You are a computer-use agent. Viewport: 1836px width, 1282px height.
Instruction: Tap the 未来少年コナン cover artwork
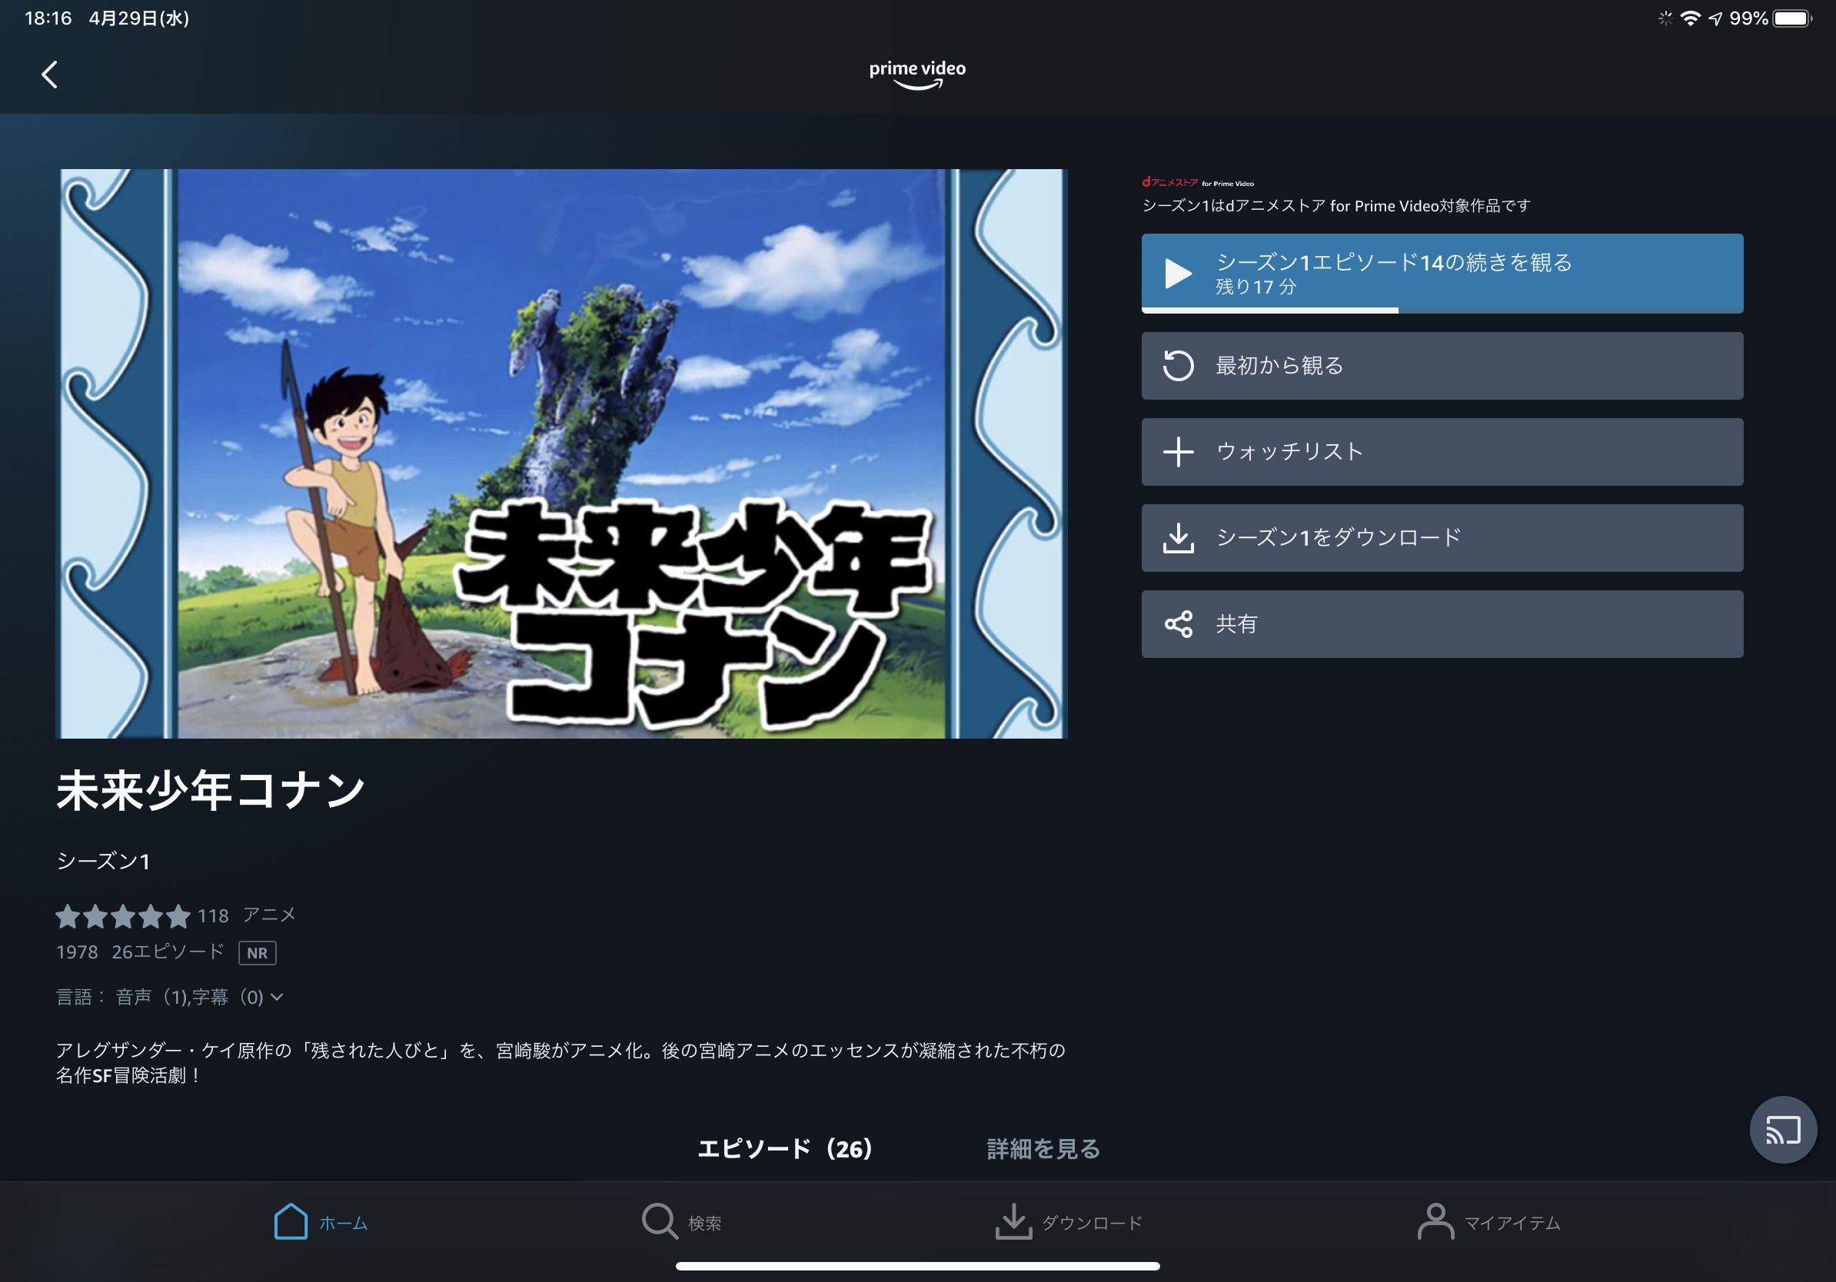tap(561, 453)
